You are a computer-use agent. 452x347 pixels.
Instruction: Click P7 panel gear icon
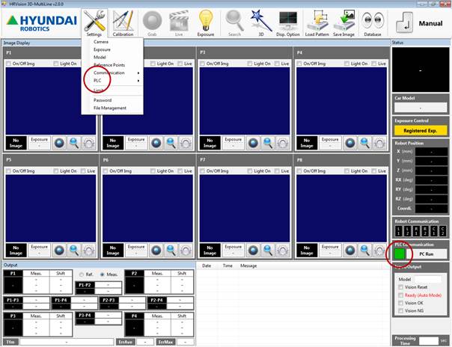click(x=283, y=251)
